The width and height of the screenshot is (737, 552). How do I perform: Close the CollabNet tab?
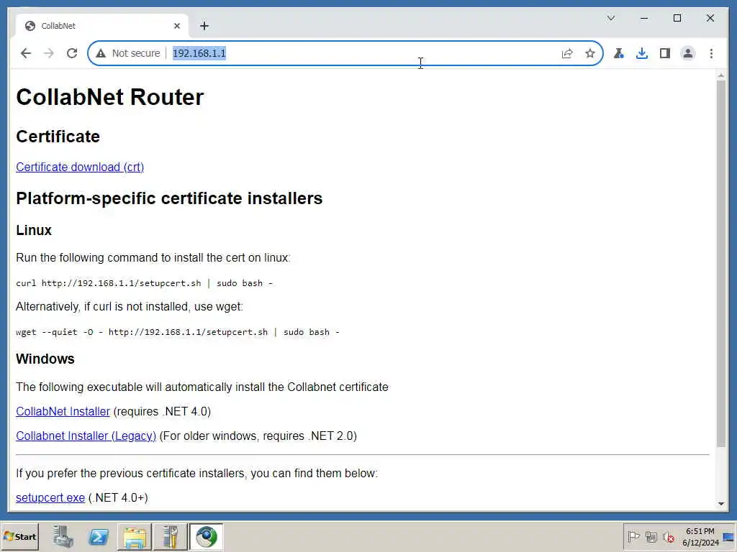tap(177, 26)
